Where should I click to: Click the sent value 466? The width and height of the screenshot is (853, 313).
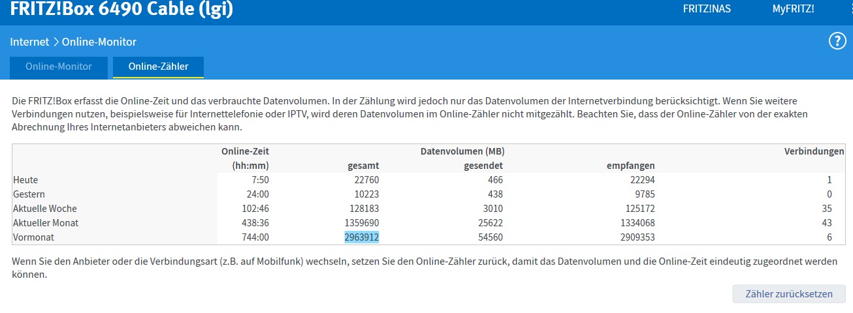tap(494, 180)
